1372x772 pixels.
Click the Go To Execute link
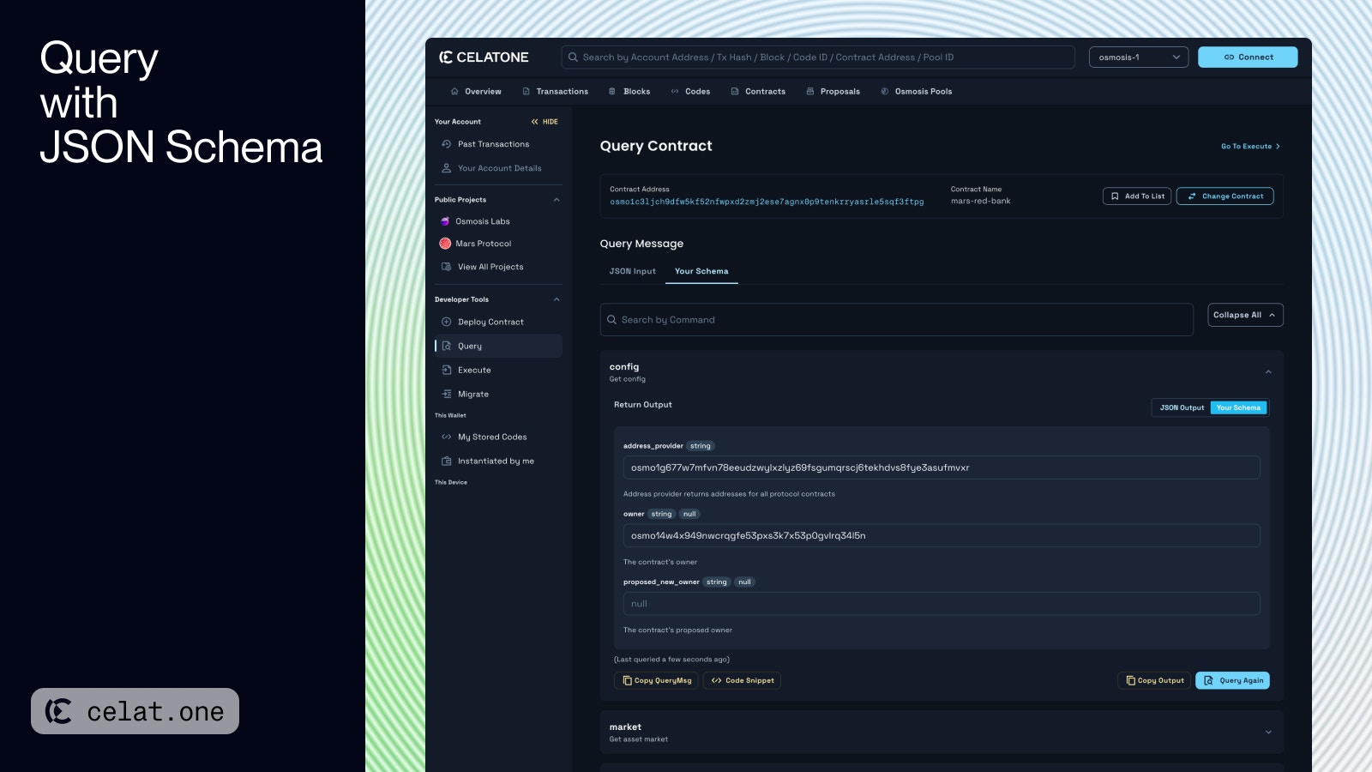coord(1250,147)
